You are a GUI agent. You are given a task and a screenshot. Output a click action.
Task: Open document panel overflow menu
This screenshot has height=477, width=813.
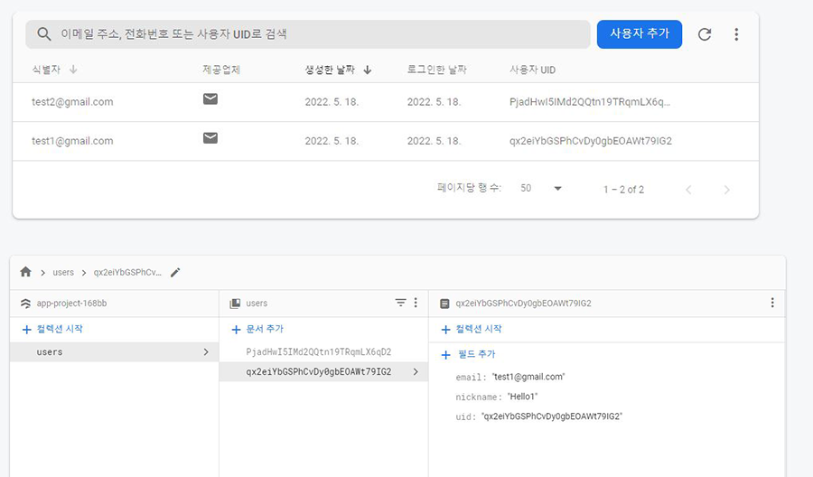[772, 303]
